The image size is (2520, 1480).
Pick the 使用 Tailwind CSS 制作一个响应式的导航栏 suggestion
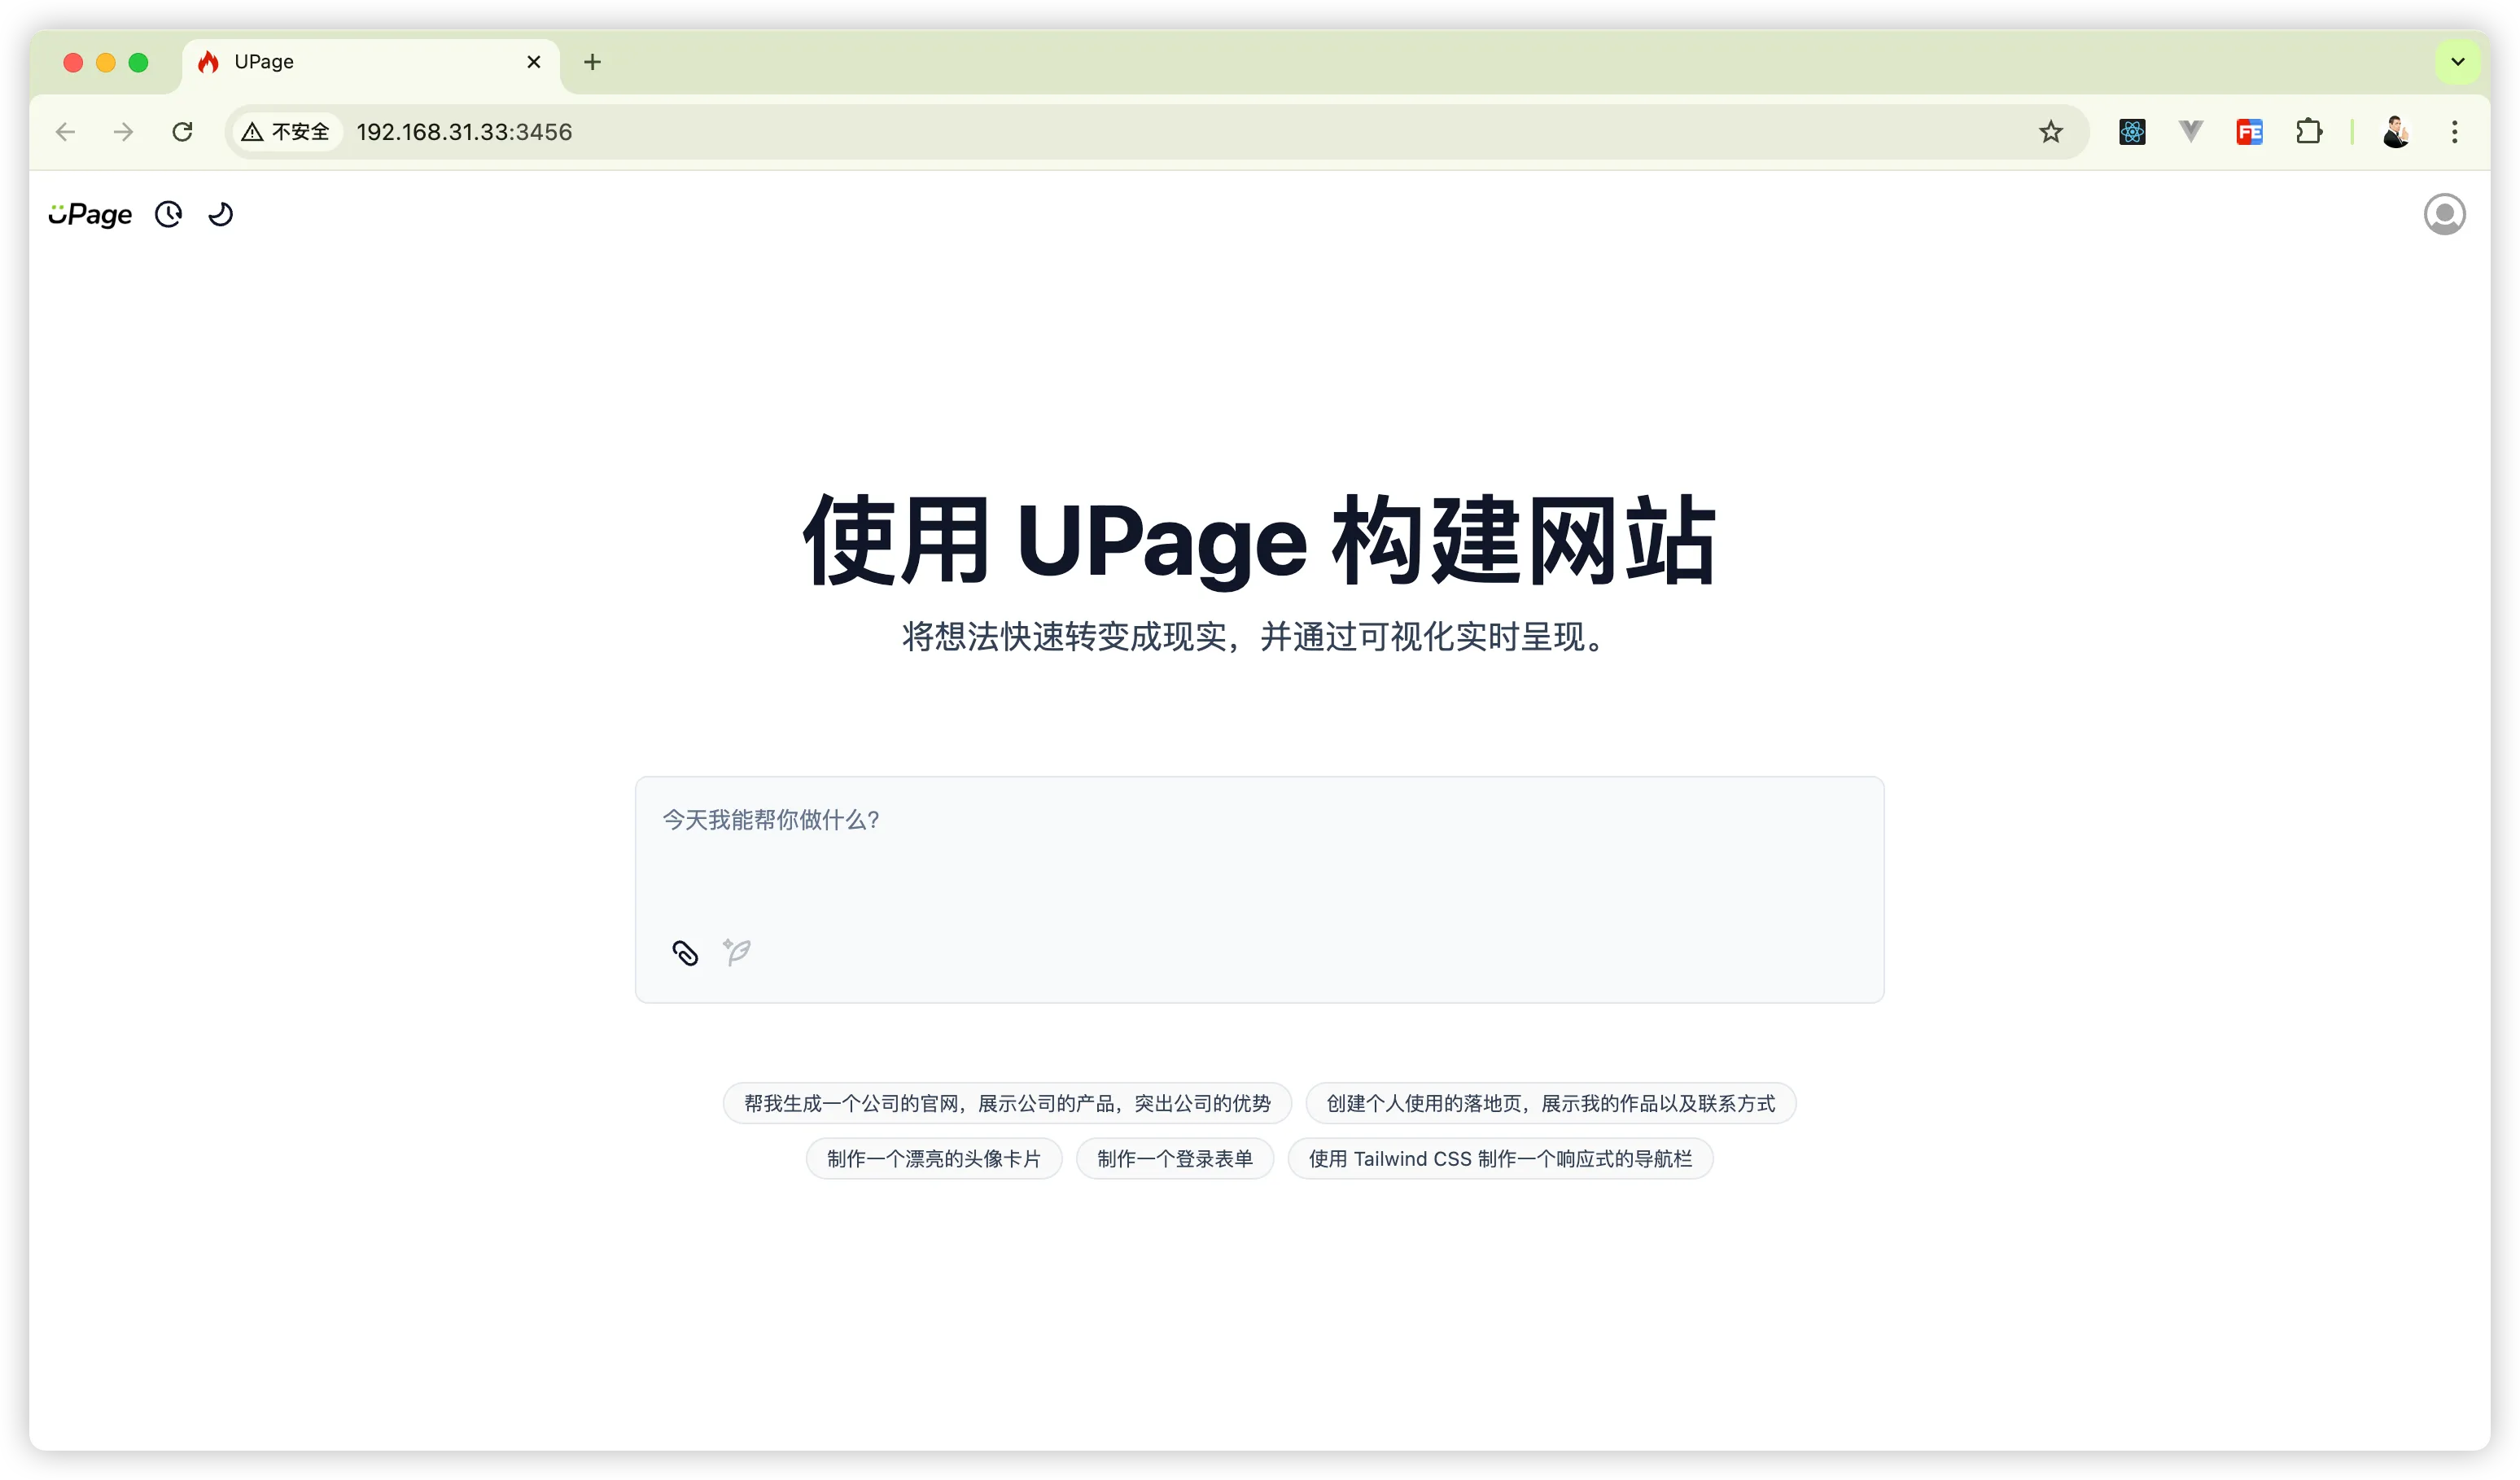(x=1500, y=1158)
